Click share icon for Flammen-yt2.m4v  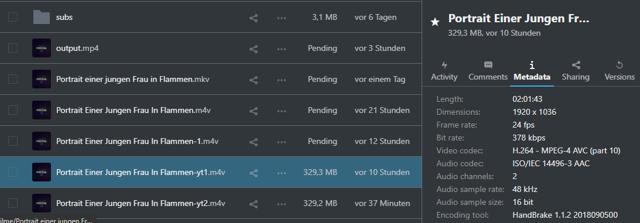254,204
